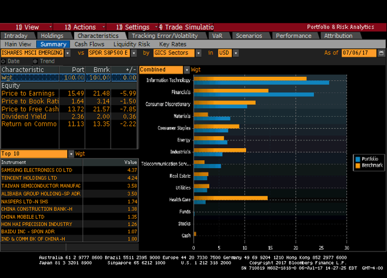Expand the Combined chart type dropdown
The image size is (387, 278).
(x=187, y=70)
